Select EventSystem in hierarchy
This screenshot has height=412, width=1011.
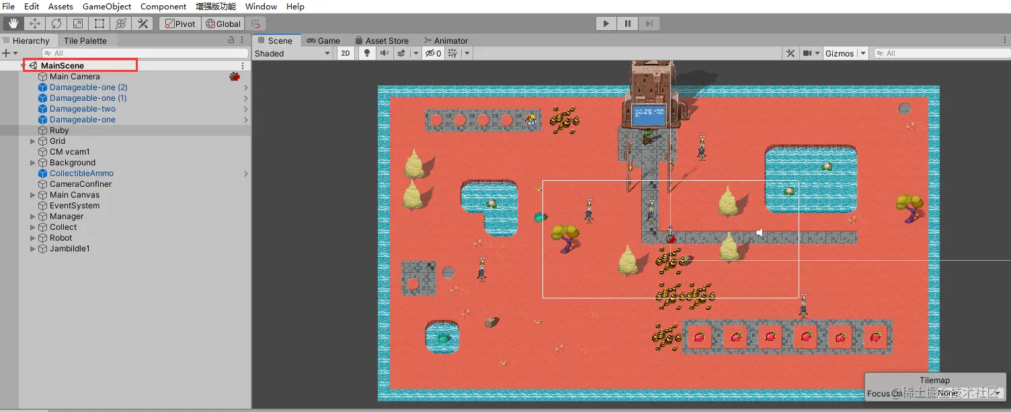75,206
